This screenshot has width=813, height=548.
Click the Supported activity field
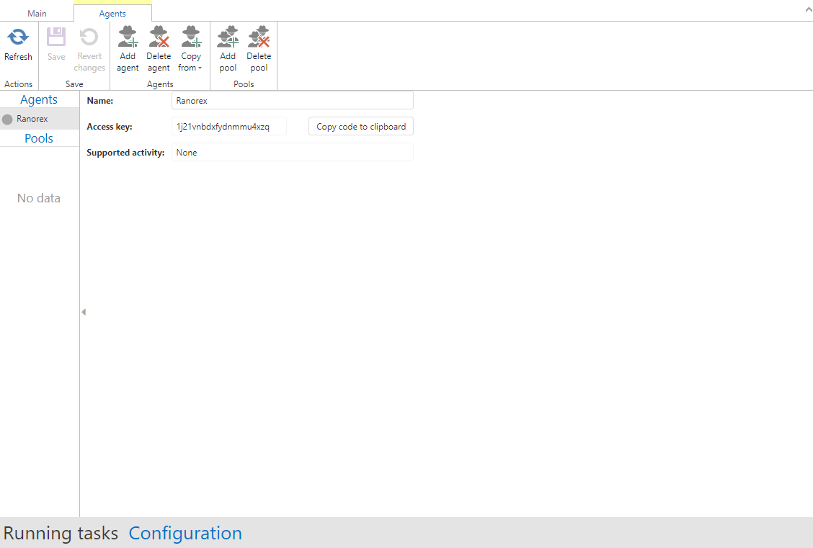[x=292, y=153]
